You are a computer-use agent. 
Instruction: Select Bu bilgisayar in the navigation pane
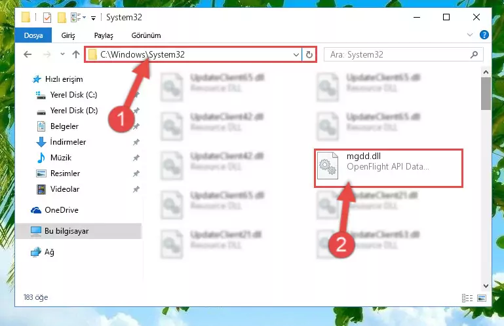78,231
